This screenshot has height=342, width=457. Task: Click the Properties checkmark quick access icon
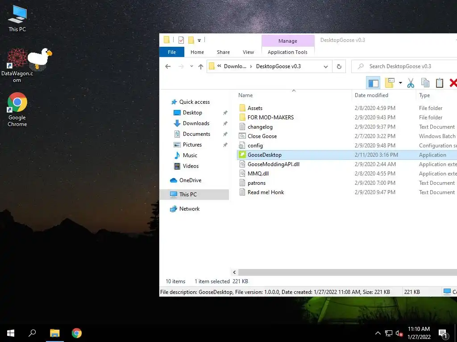click(x=181, y=40)
